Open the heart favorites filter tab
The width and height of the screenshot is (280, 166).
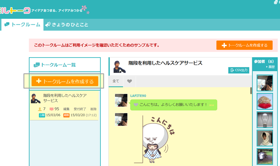[x=129, y=81]
